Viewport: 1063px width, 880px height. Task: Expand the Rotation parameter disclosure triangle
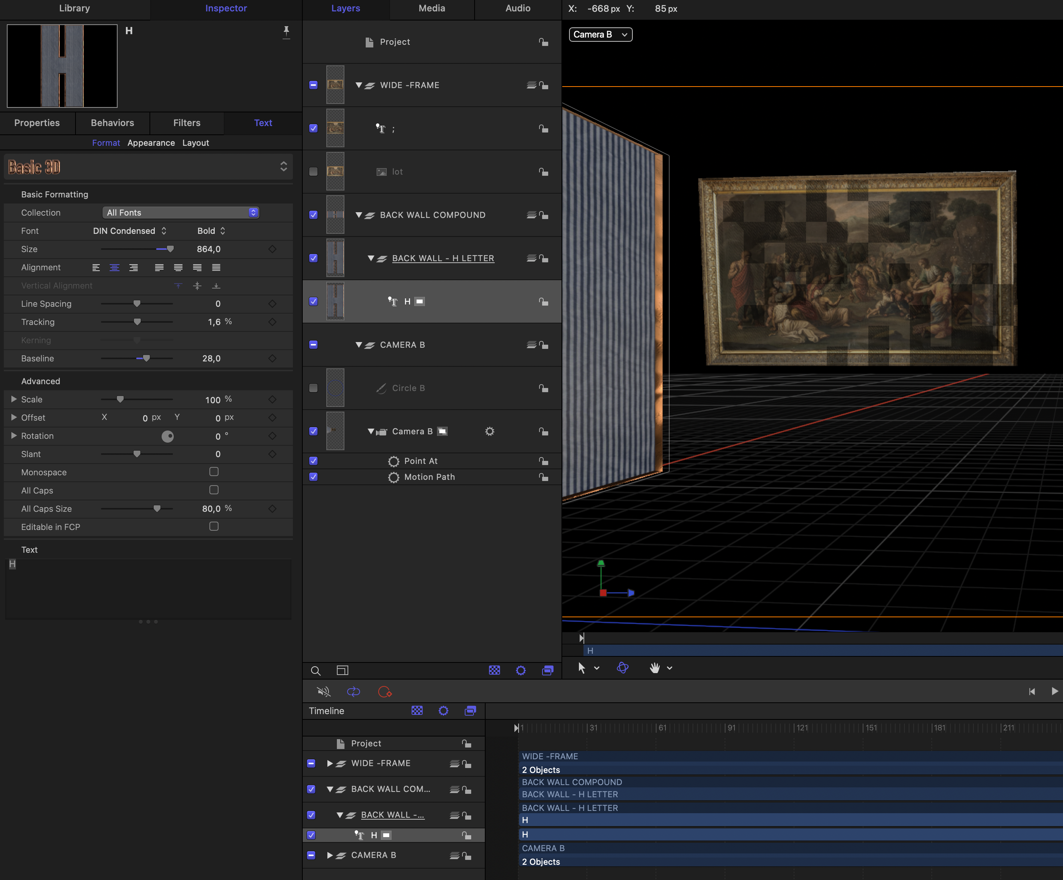pyautogui.click(x=14, y=436)
